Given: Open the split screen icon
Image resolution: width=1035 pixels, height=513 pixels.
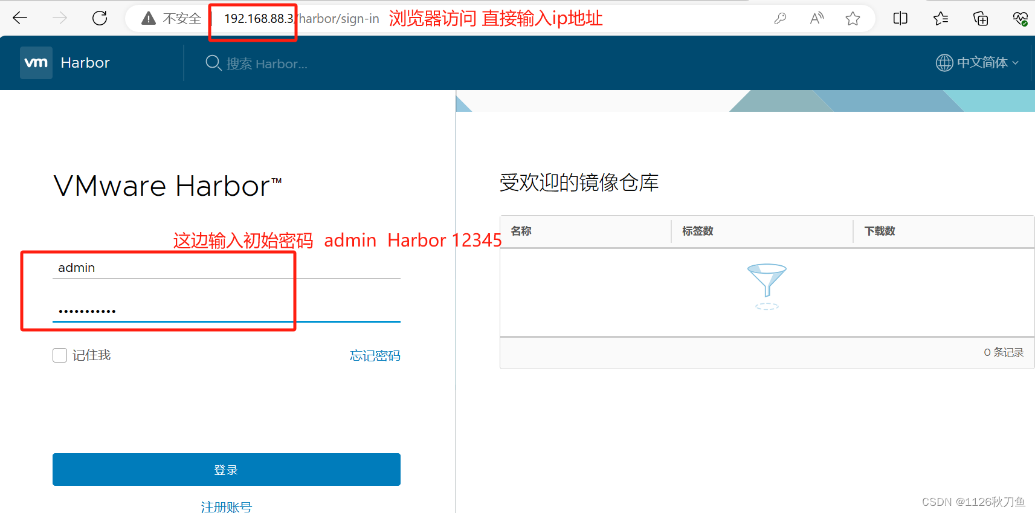Looking at the screenshot, I should (x=900, y=19).
